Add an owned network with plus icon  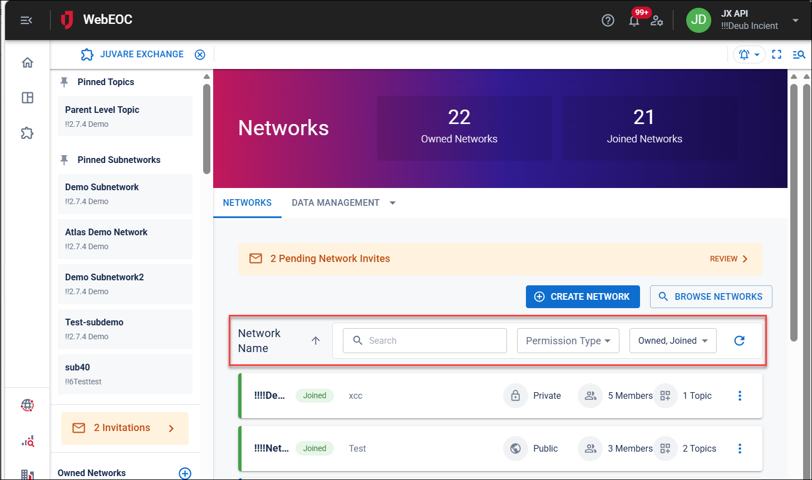pyautogui.click(x=185, y=473)
